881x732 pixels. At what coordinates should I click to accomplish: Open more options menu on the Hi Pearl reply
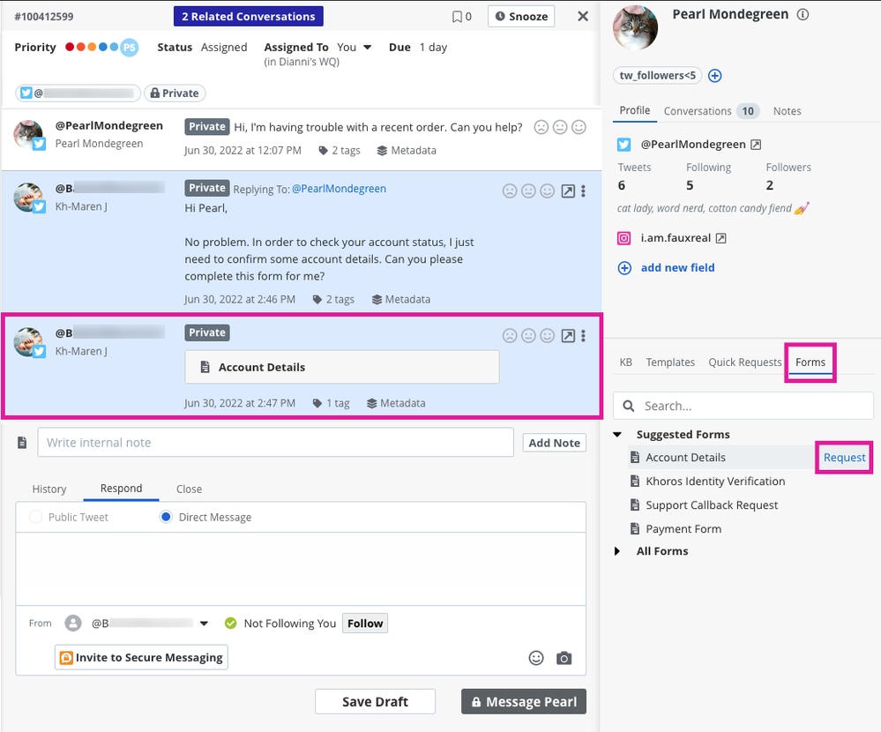[583, 191]
